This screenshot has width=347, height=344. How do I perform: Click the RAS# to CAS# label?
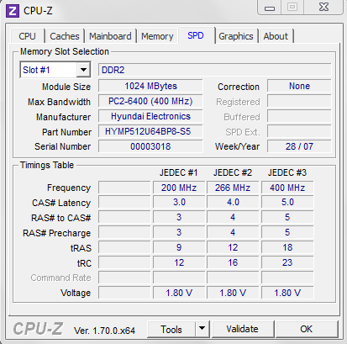(61, 218)
